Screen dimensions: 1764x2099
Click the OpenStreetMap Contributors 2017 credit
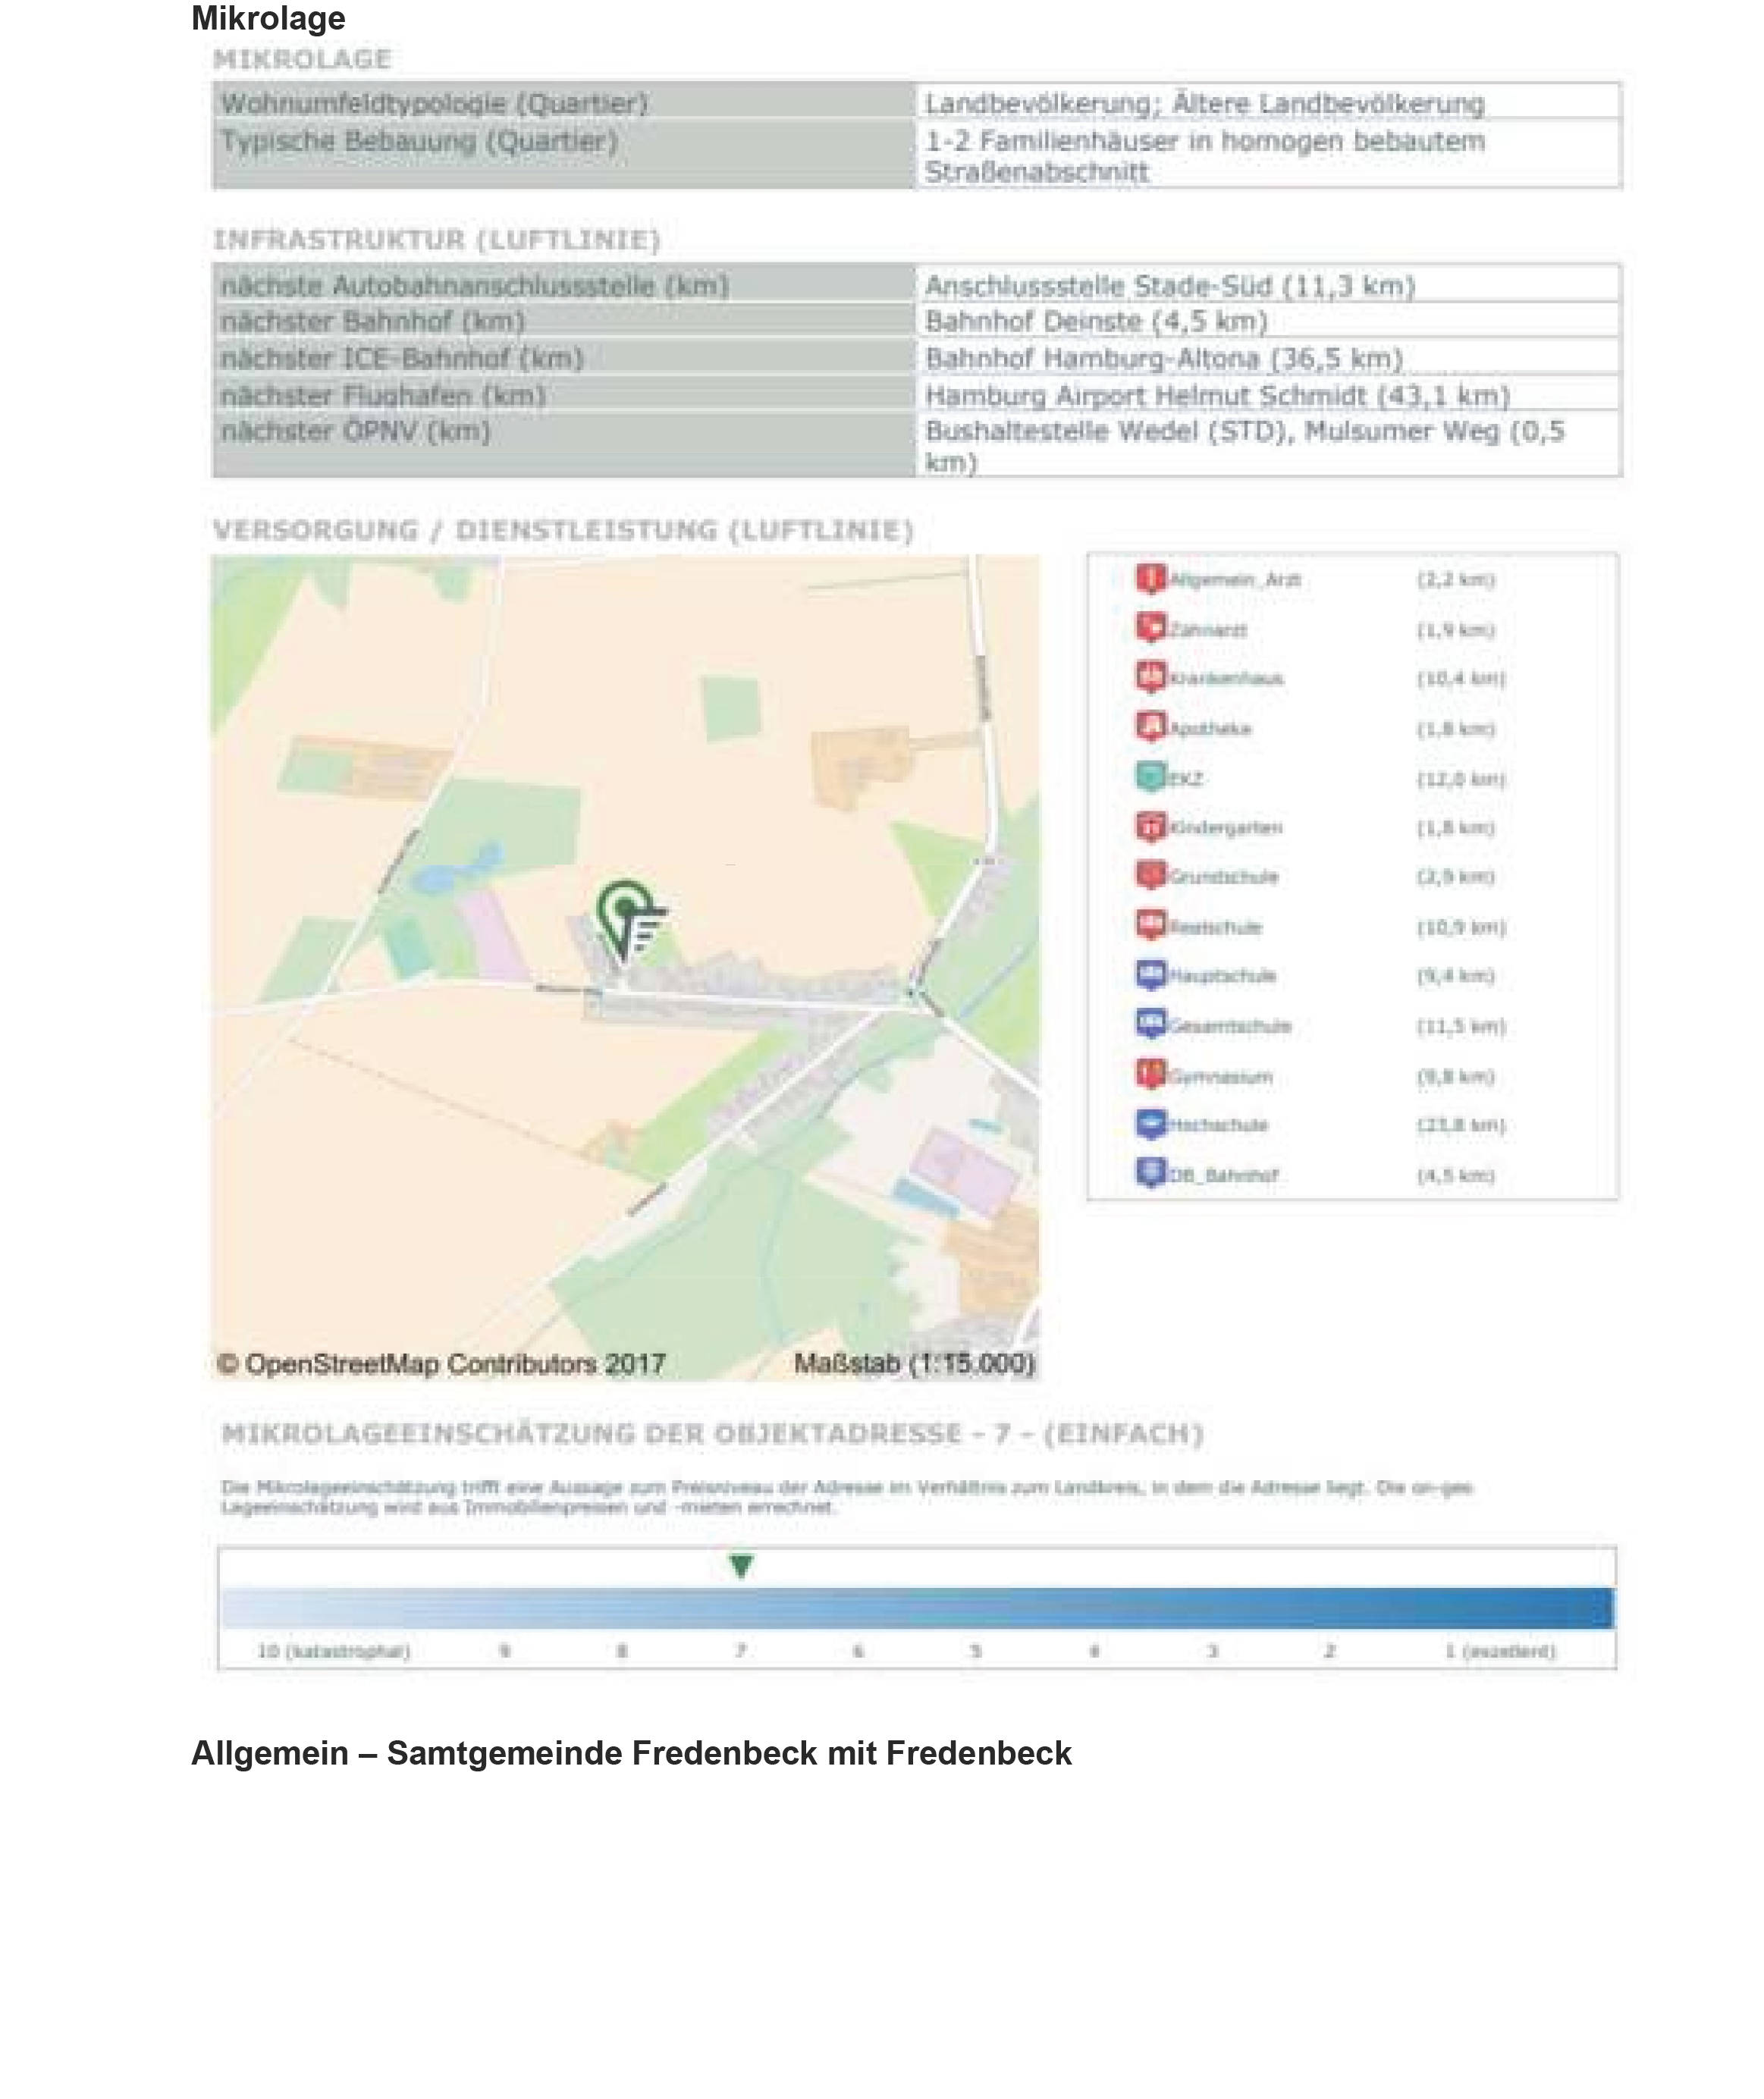coord(441,1364)
